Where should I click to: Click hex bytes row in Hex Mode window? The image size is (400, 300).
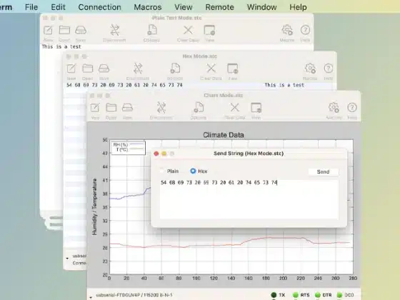click(124, 85)
